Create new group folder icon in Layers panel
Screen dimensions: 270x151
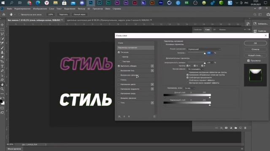tap(236, 128)
